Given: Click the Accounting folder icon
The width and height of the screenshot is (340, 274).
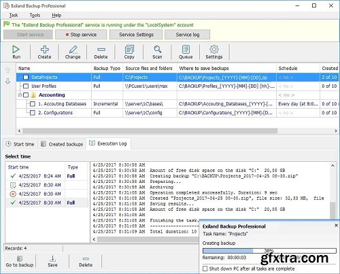Looking at the screenshot, I should click(33, 95).
